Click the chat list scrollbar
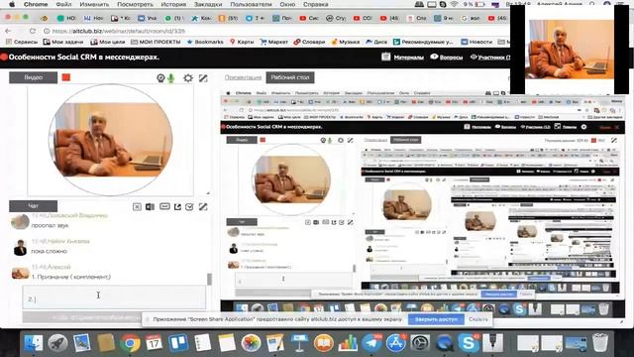The height and width of the screenshot is (357, 634). point(209,279)
